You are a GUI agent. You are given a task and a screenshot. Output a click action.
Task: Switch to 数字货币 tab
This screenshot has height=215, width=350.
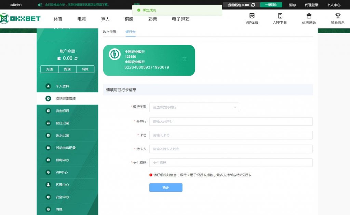(x=109, y=32)
